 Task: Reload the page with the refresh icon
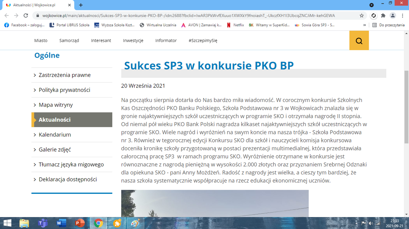tap(26, 15)
